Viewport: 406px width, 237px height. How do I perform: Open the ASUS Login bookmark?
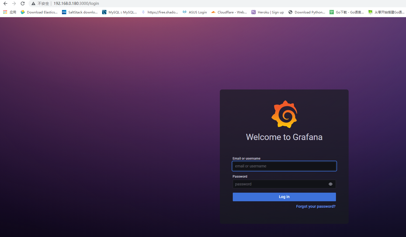click(x=195, y=12)
